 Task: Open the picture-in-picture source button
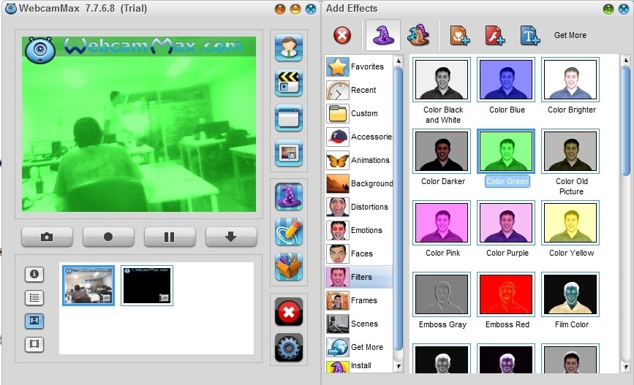point(289,153)
